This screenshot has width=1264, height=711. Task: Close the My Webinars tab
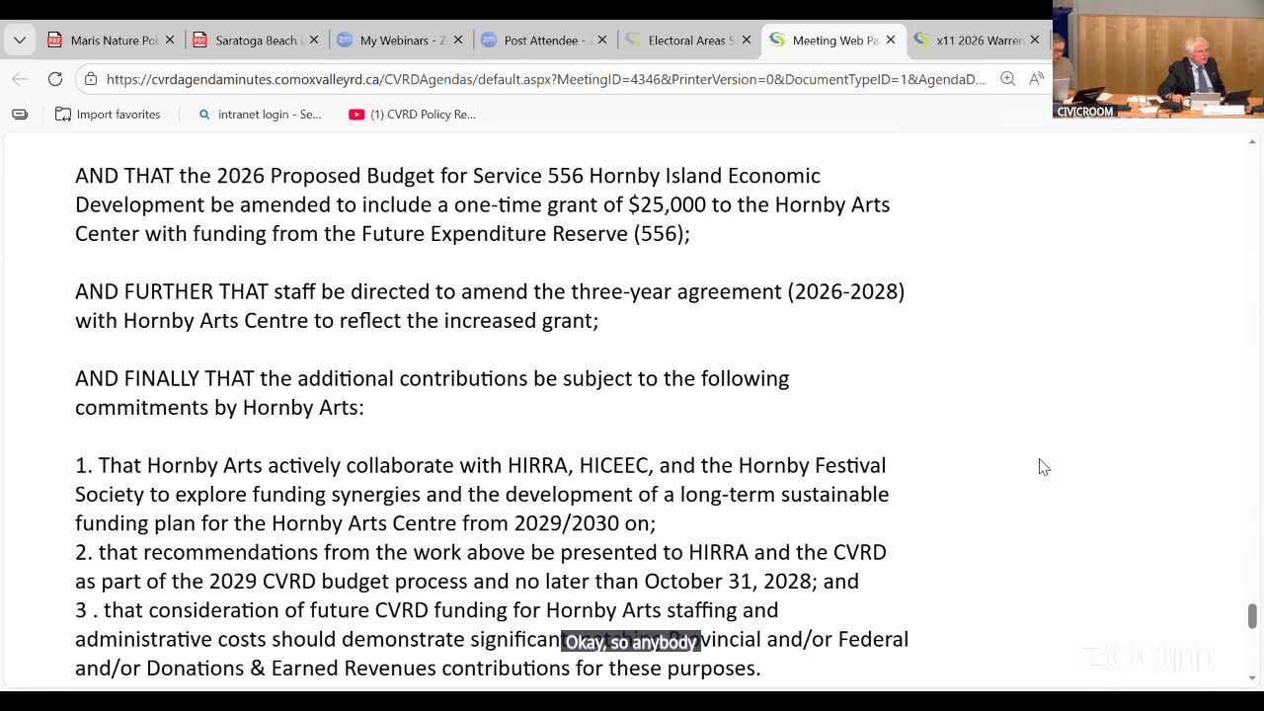458,40
